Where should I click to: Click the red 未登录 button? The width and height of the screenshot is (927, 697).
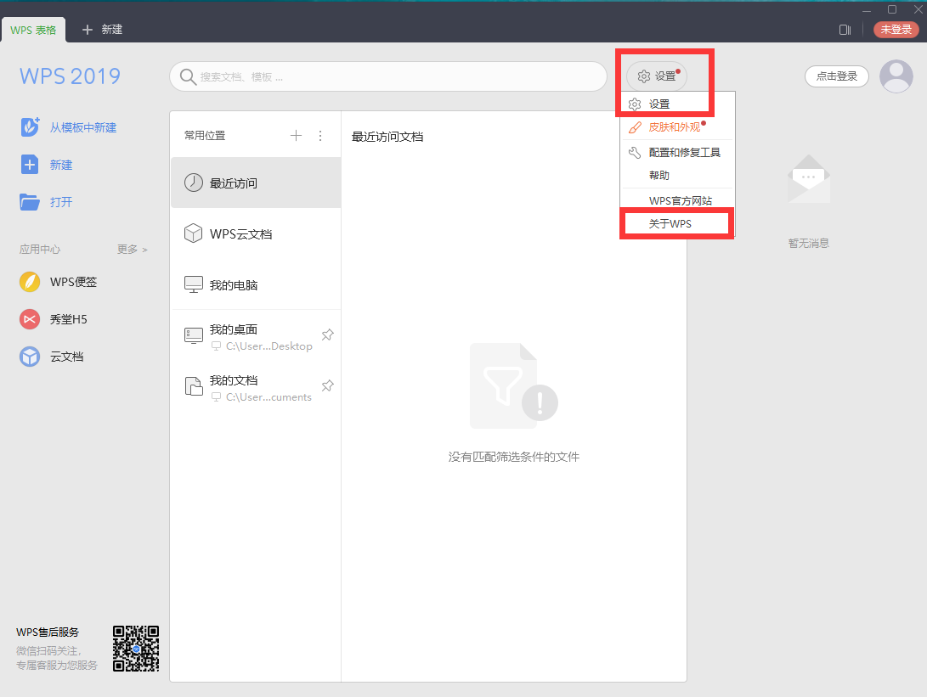pyautogui.click(x=896, y=30)
